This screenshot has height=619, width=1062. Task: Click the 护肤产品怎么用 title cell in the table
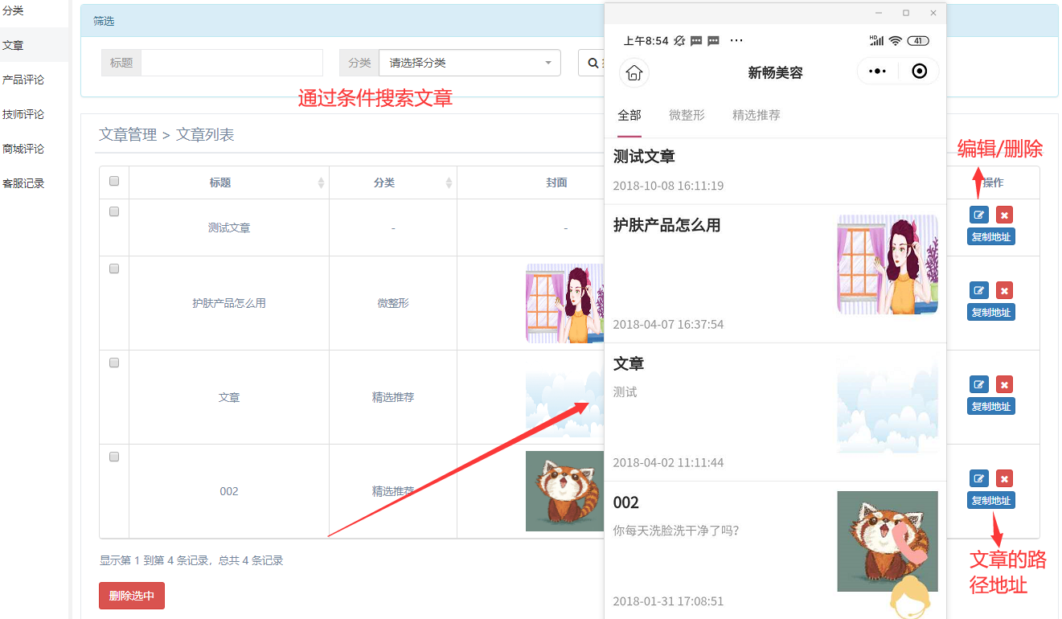click(229, 303)
